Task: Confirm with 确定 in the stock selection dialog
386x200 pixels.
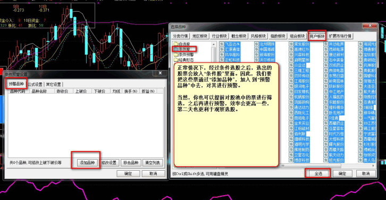Action: click(342, 173)
